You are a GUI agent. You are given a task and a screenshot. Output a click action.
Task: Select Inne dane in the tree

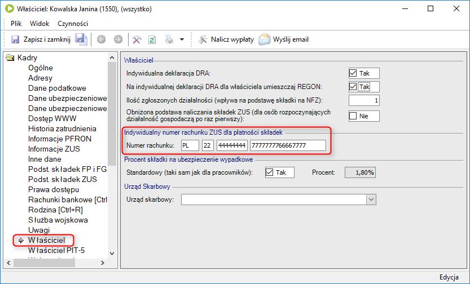point(45,159)
